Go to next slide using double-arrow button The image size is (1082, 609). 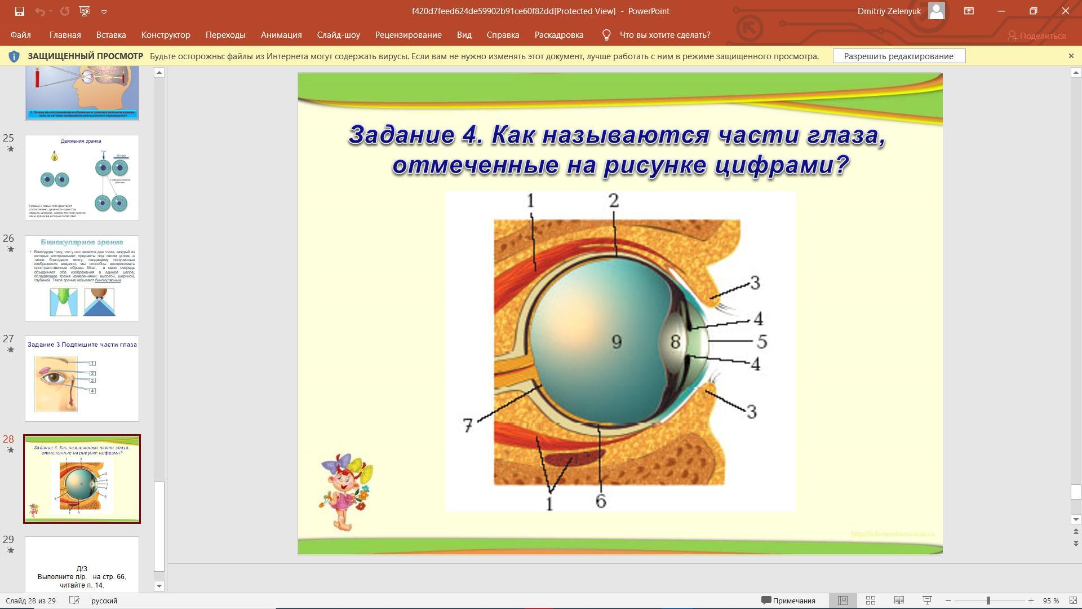point(1076,543)
